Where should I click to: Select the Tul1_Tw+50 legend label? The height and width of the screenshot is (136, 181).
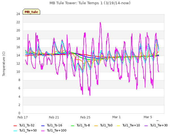point(28,130)
